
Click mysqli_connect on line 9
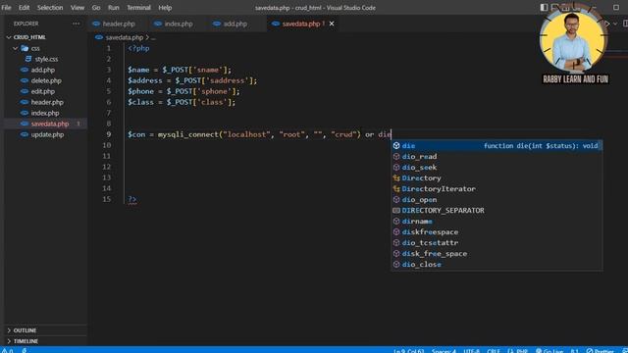click(x=187, y=134)
